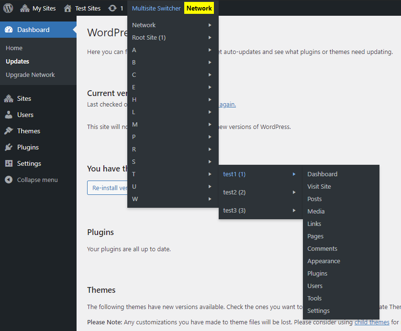Select letter R in the switcher menu
The width and height of the screenshot is (401, 331).
173,149
